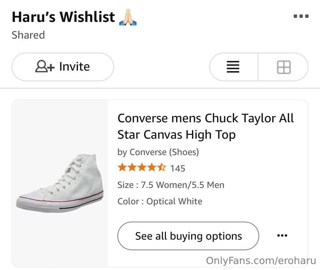View the 145 customer reviews count
The image size is (320, 270).
click(x=178, y=168)
